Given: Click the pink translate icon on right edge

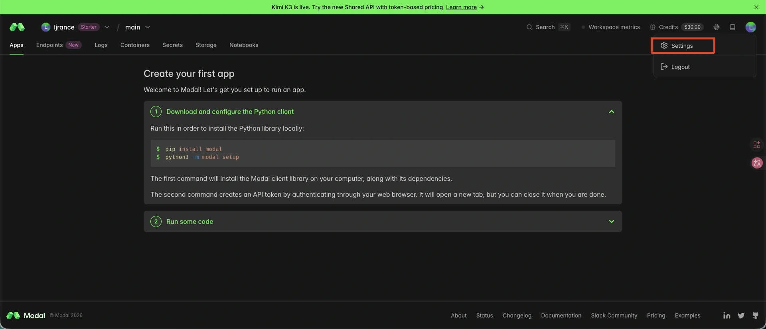Looking at the screenshot, I should point(757,163).
